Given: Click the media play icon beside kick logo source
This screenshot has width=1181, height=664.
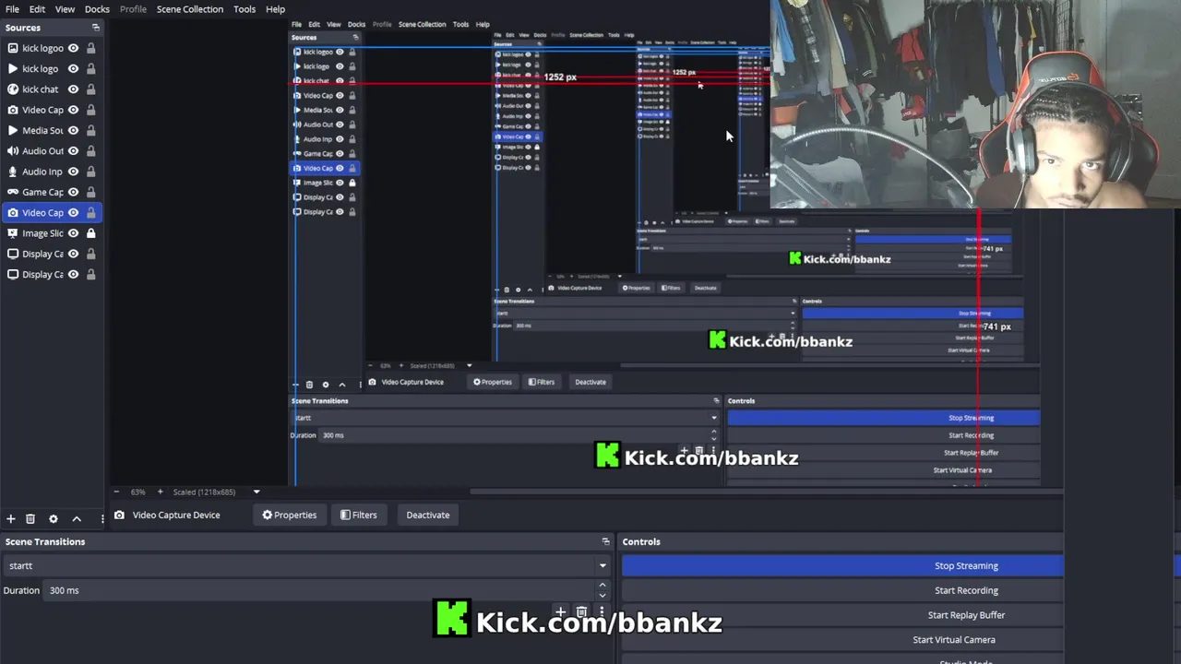Looking at the screenshot, I should coord(13,68).
